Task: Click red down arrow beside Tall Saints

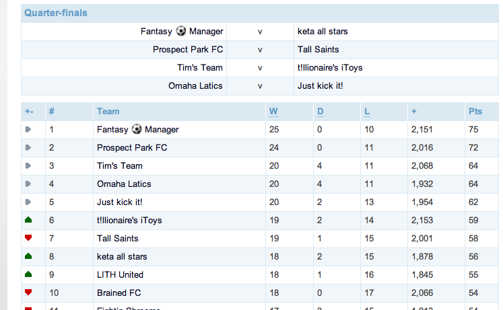Action: click(28, 238)
